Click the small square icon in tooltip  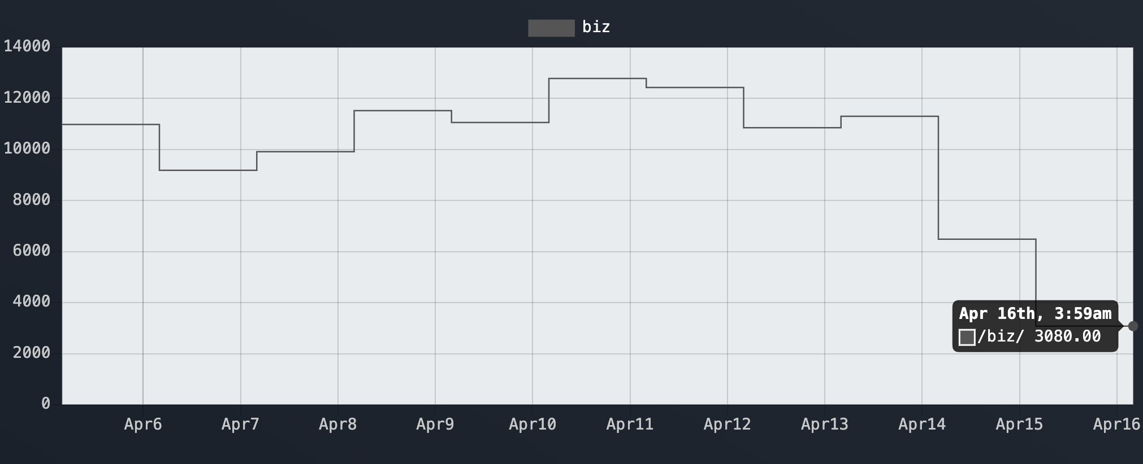point(967,338)
